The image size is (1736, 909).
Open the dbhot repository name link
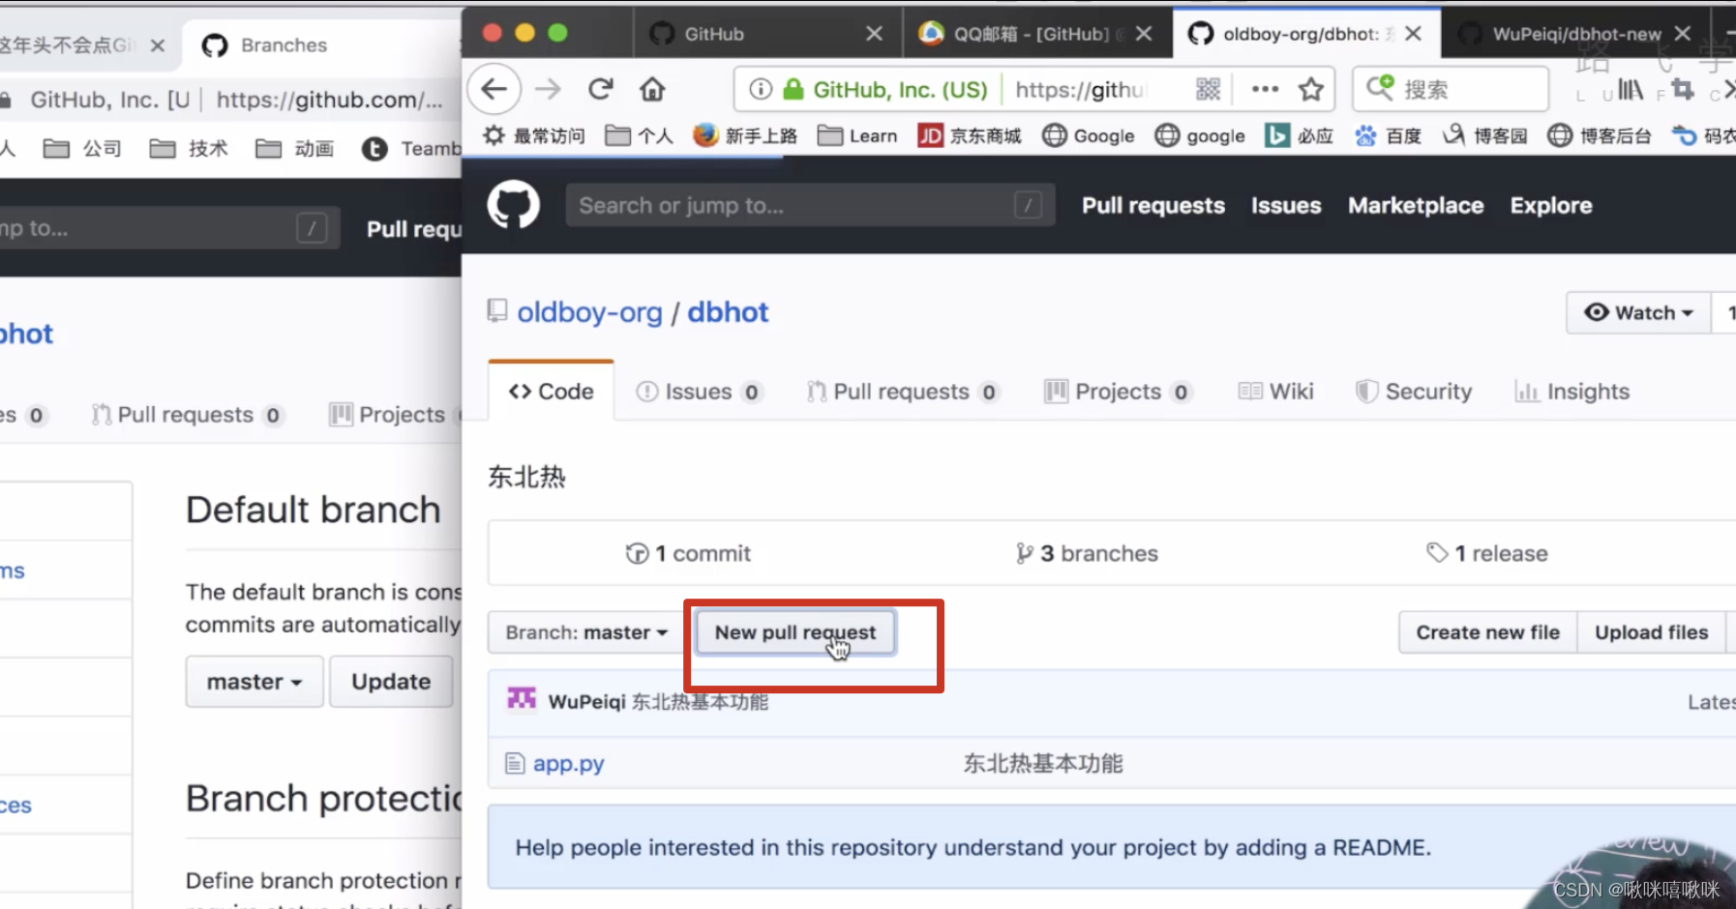728,312
